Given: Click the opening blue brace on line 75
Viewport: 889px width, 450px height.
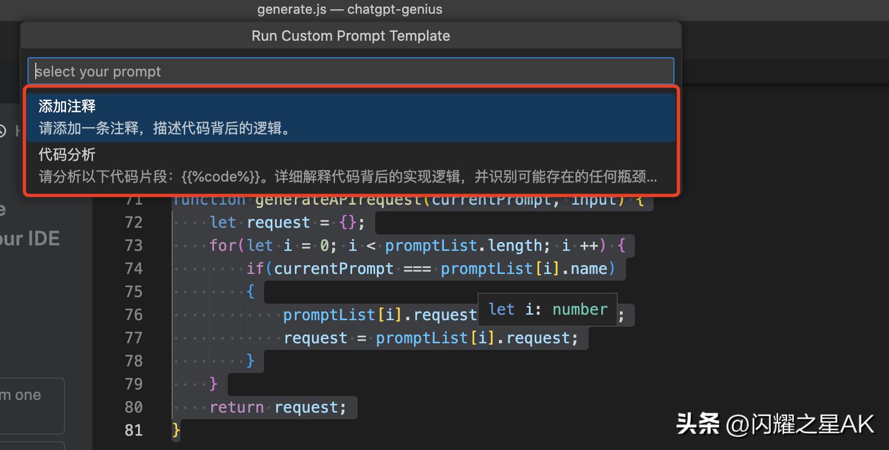Looking at the screenshot, I should click(x=250, y=292).
